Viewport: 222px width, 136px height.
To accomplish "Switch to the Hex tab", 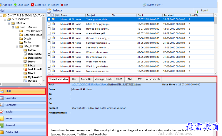I will 74,79.
